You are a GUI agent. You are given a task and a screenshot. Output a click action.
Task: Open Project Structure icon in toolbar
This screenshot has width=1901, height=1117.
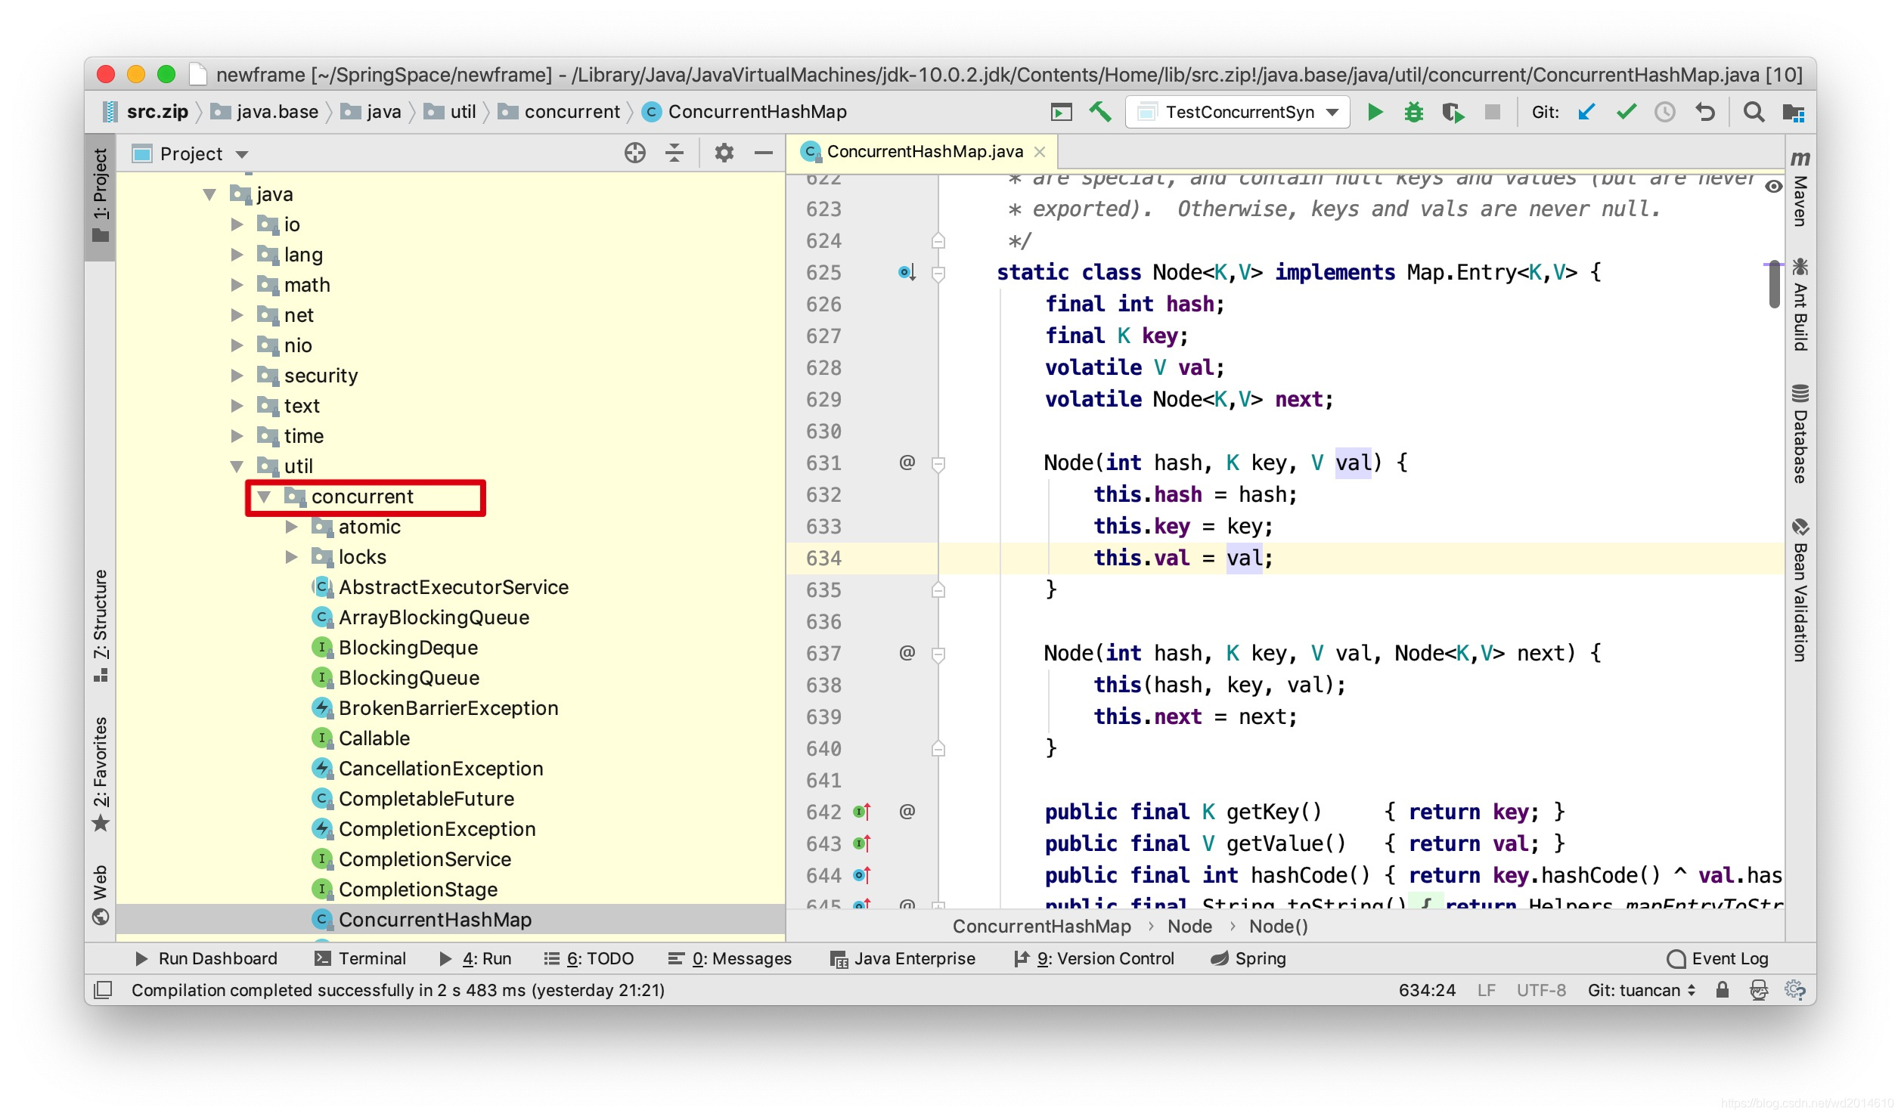click(x=1794, y=112)
